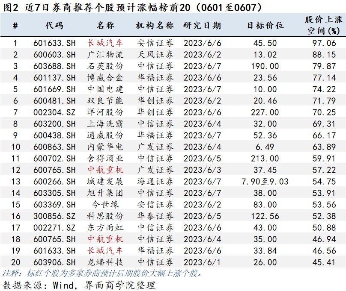
Task: Select code 300856.SZ
Action: click(54, 216)
